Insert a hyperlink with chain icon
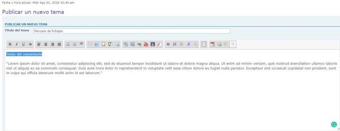 139,44
